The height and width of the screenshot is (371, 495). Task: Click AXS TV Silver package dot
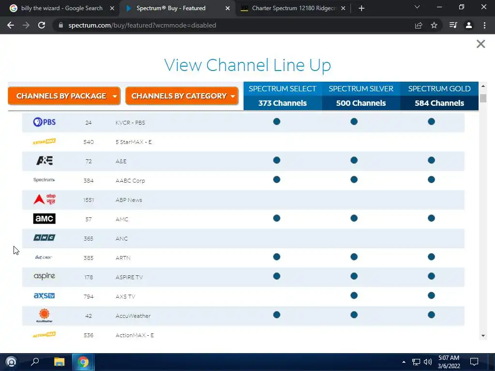pos(354,295)
